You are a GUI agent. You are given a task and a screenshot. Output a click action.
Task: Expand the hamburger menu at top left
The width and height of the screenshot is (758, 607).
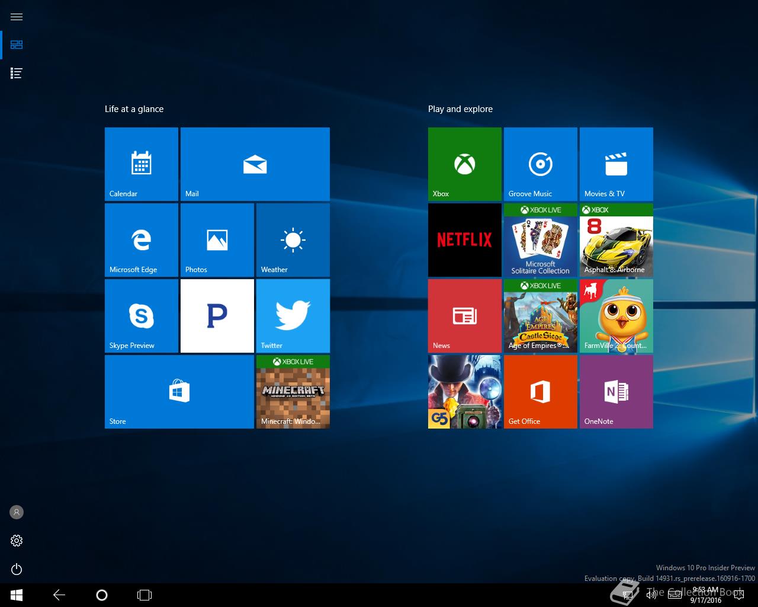(17, 17)
